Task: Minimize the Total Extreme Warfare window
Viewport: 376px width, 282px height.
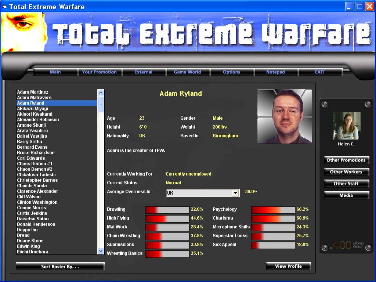Action: point(350,7)
